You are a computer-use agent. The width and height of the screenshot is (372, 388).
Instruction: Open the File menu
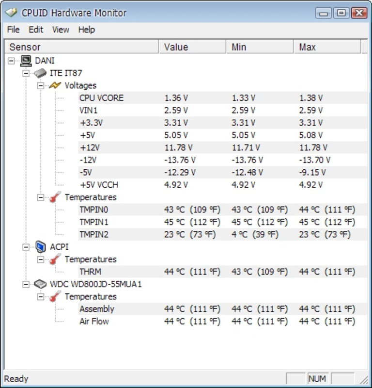(x=14, y=30)
